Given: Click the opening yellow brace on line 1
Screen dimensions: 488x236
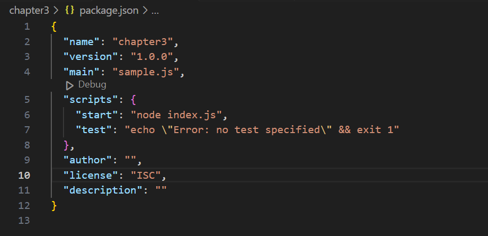Looking at the screenshot, I should 54,27.
